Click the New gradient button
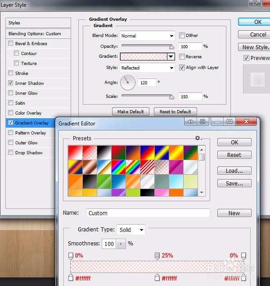Image resolution: width=270 pixels, height=286 pixels. click(234, 213)
